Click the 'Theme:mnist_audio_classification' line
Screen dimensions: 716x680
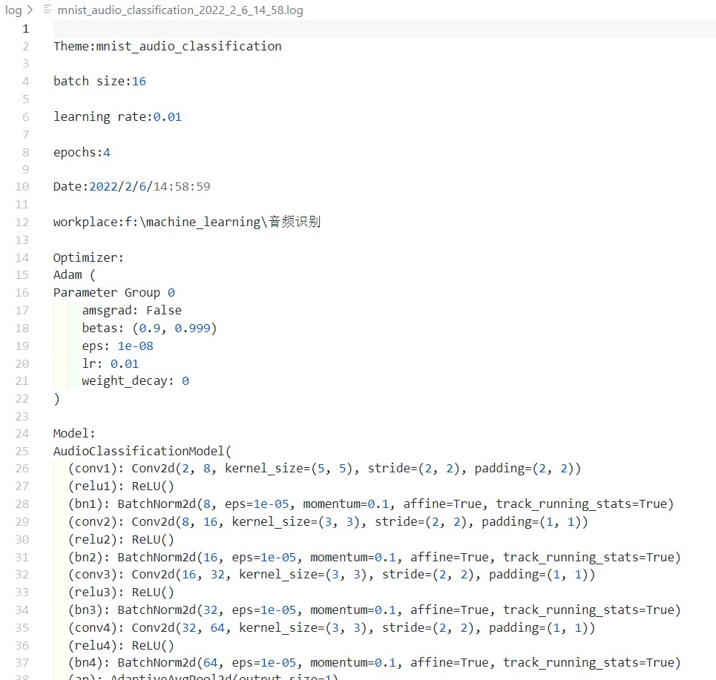167,47
